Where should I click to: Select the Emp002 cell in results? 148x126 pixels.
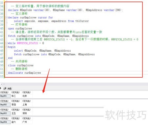(5, 105)
